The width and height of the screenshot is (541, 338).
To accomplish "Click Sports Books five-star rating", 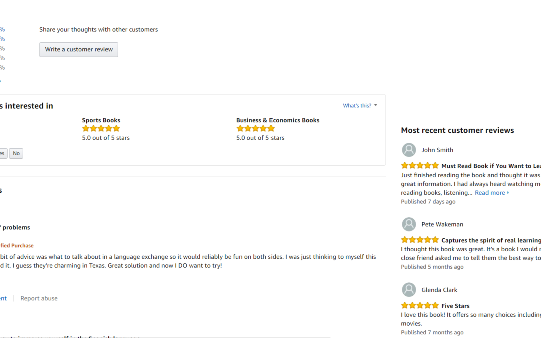I will coord(101,129).
